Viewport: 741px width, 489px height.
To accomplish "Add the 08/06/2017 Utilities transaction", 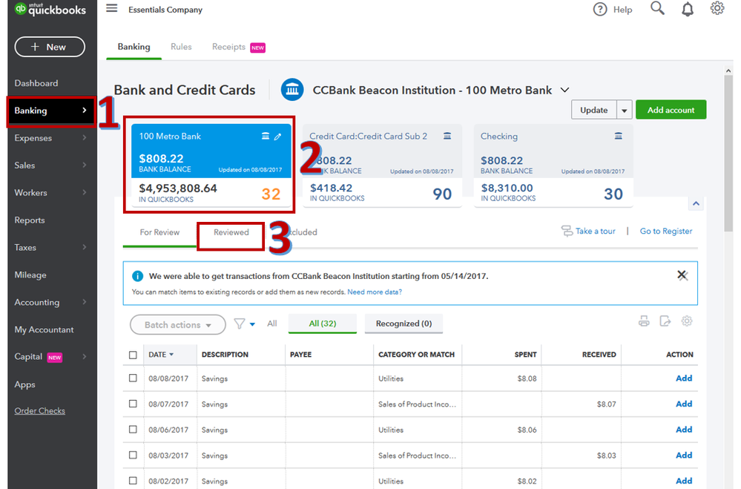I will click(x=684, y=430).
